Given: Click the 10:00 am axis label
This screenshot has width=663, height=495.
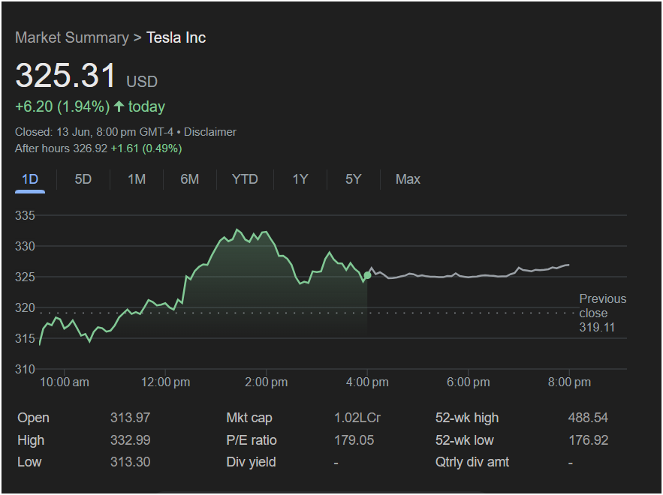Looking at the screenshot, I should [x=65, y=382].
